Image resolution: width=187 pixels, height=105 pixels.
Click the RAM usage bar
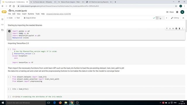pos(162,17)
